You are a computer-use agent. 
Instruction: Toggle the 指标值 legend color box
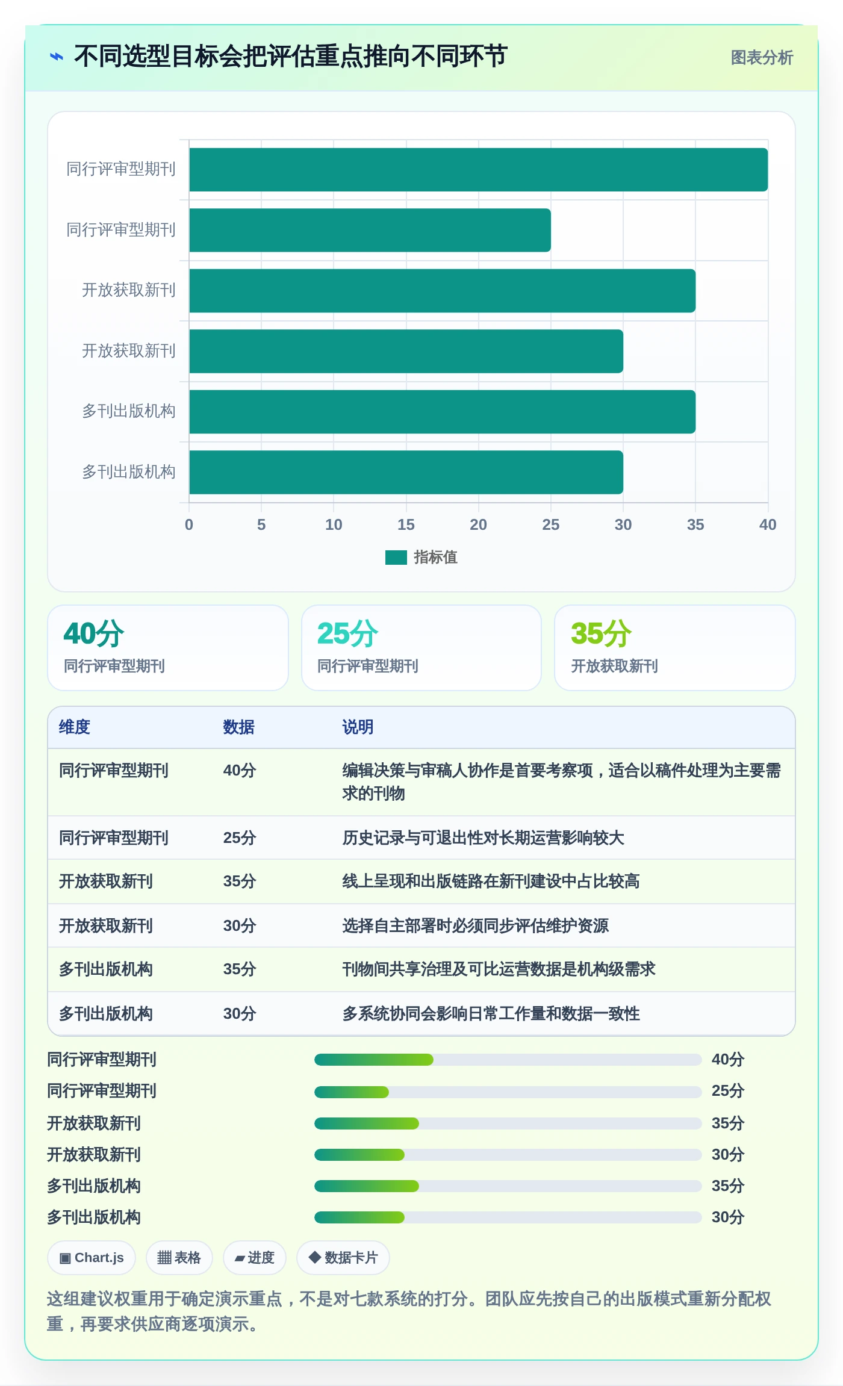click(396, 558)
